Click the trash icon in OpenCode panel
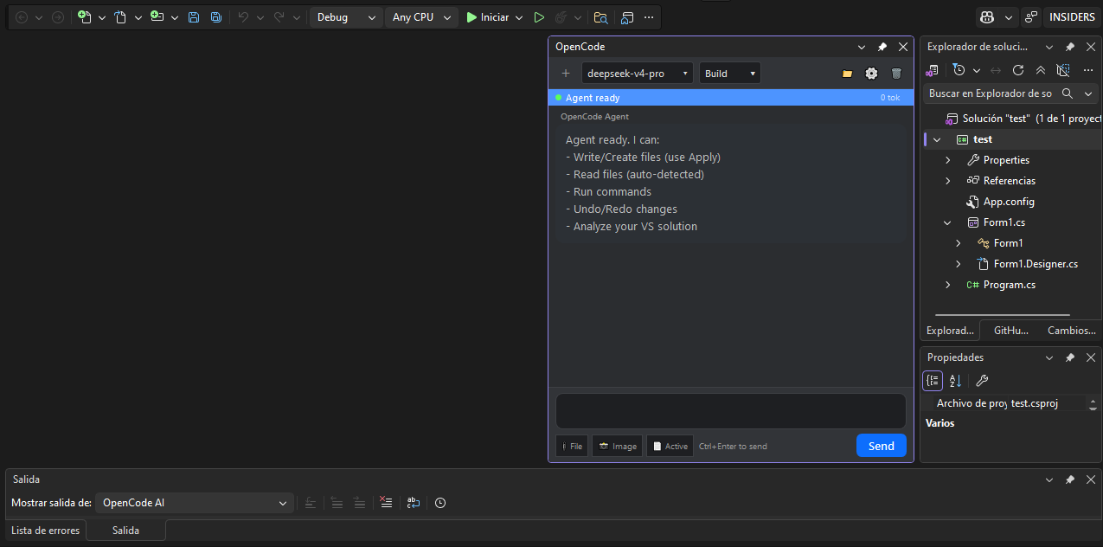 click(896, 74)
